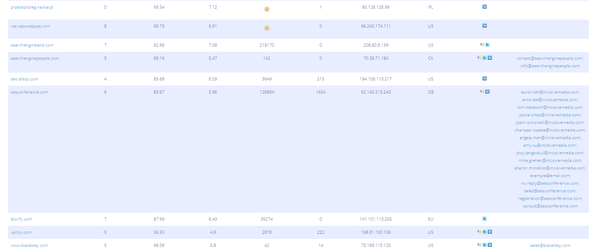
Task: Click warning icon in rss.nationalpost.com row
Action: coord(267,28)
